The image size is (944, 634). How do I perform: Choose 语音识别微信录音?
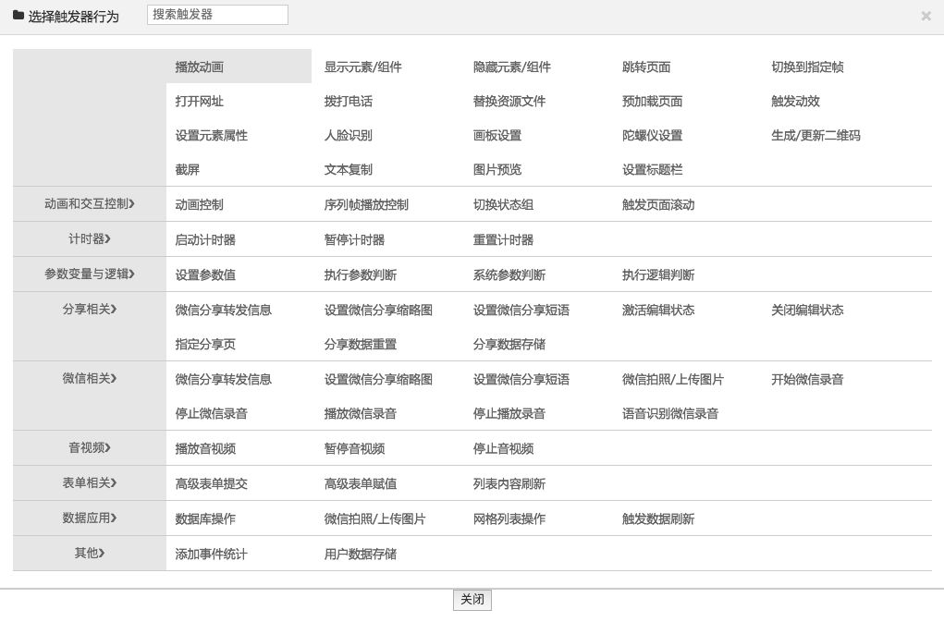pyautogui.click(x=670, y=413)
